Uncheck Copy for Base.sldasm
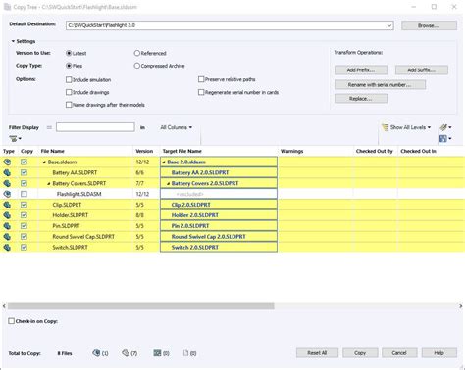Image resolution: width=465 pixels, height=370 pixels. click(x=24, y=162)
